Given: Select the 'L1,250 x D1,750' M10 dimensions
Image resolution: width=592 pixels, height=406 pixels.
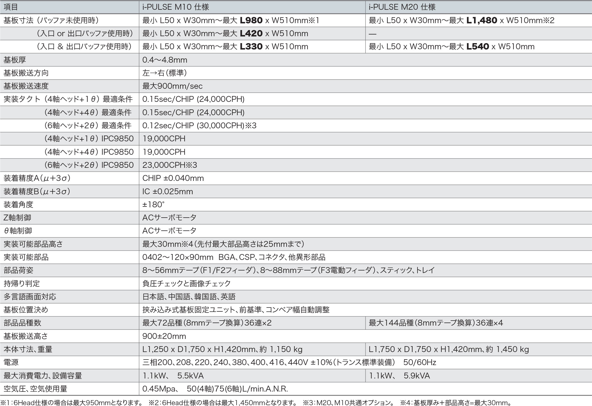Looking at the screenshot, I should pos(223,349).
